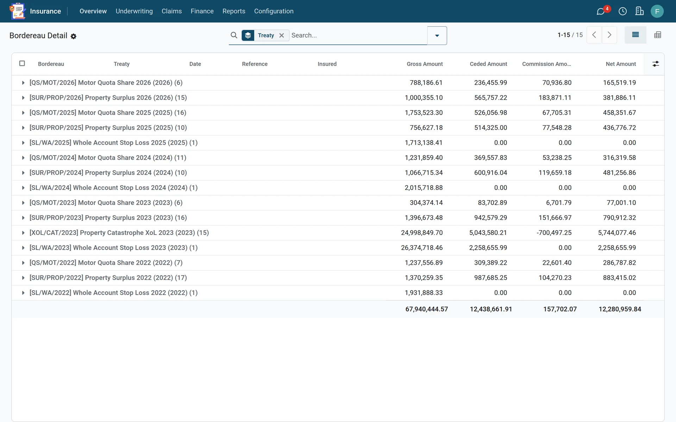Open the Finance menu
This screenshot has width=676, height=422.
click(x=202, y=11)
